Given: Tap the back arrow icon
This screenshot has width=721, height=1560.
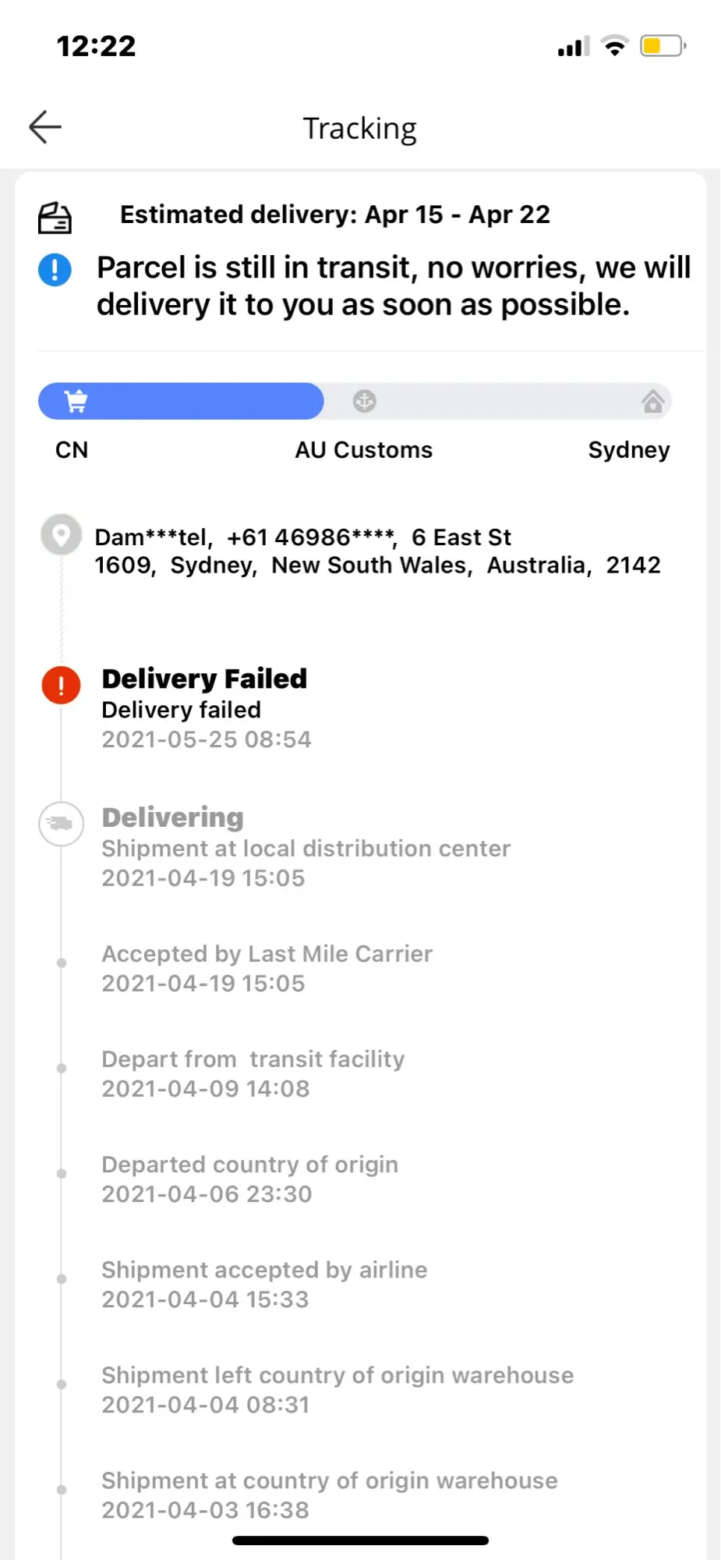Looking at the screenshot, I should click(x=45, y=127).
